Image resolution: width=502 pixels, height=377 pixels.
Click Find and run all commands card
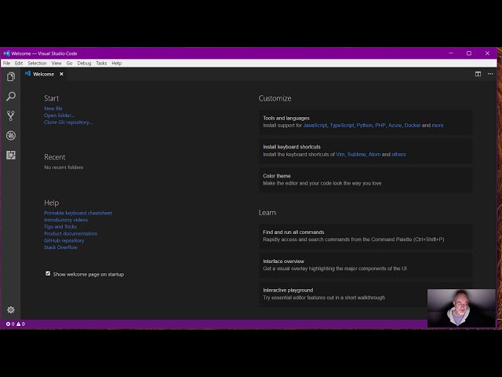[366, 236]
